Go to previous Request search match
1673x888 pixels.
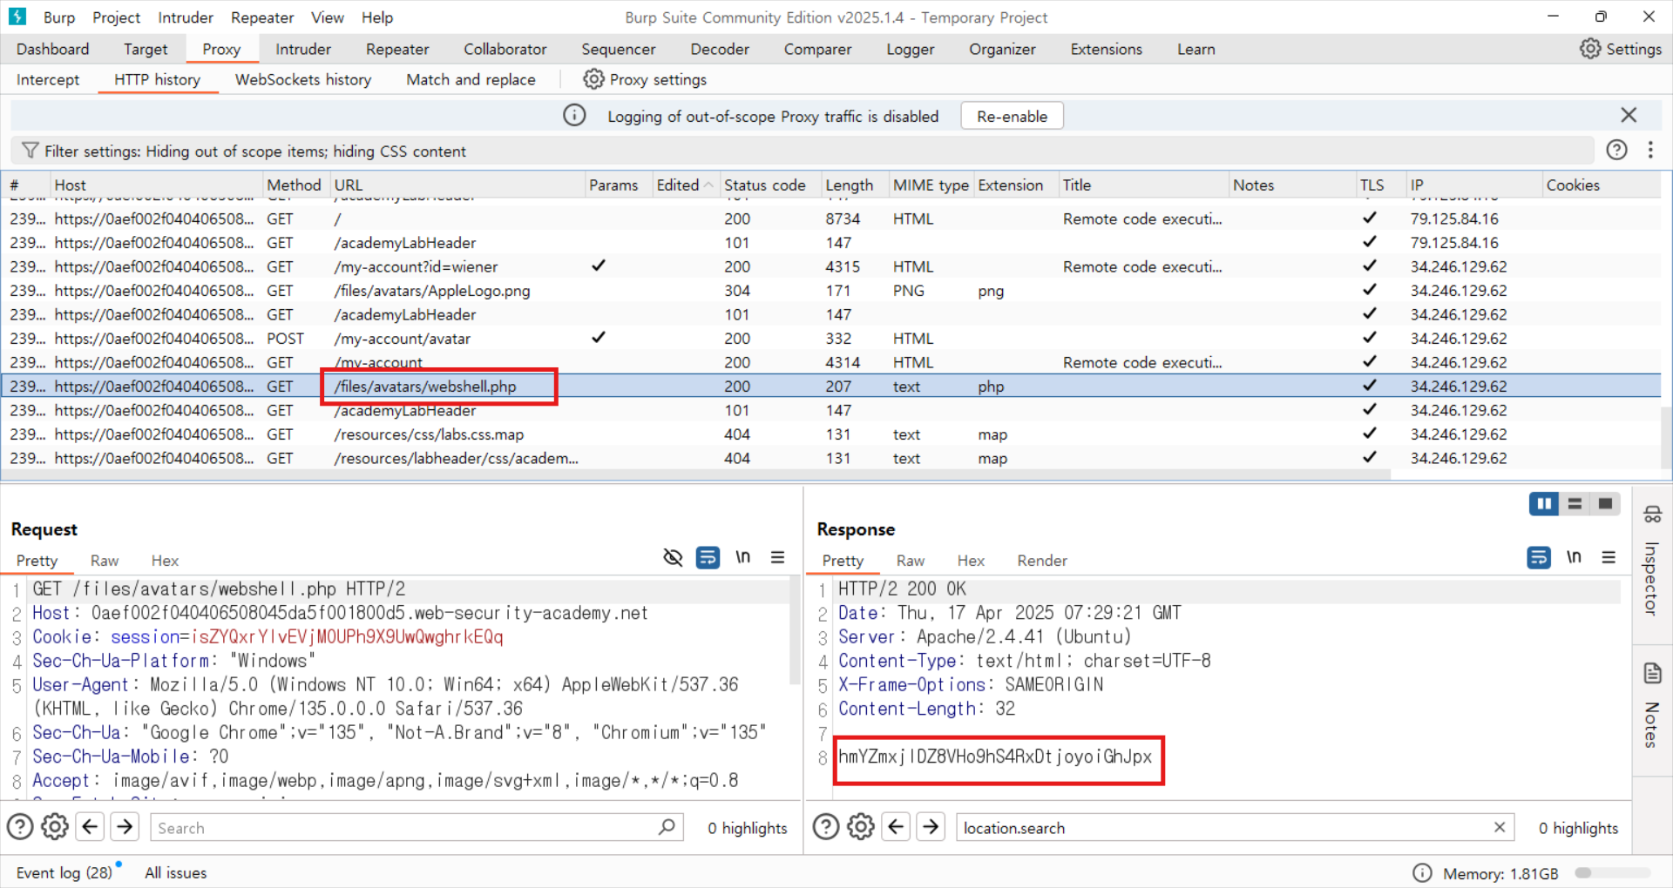90,826
